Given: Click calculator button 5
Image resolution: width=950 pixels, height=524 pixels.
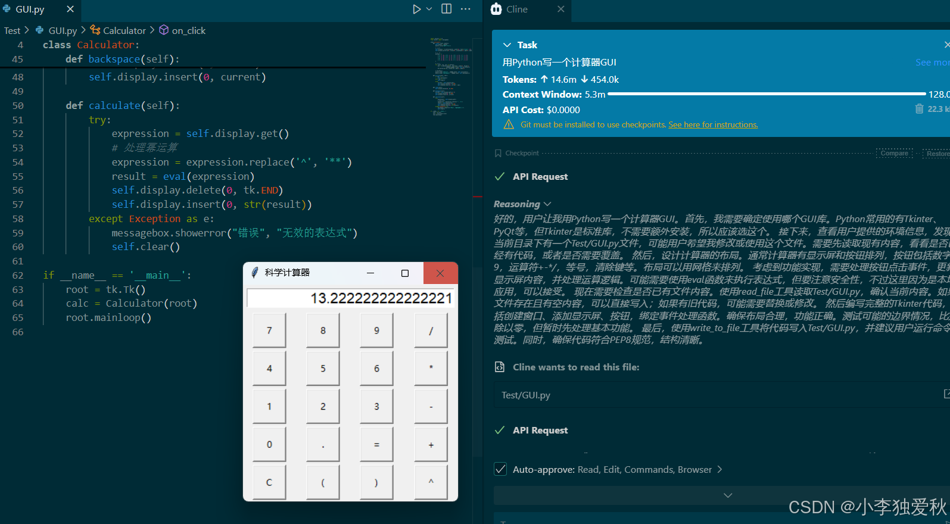Looking at the screenshot, I should point(323,369).
